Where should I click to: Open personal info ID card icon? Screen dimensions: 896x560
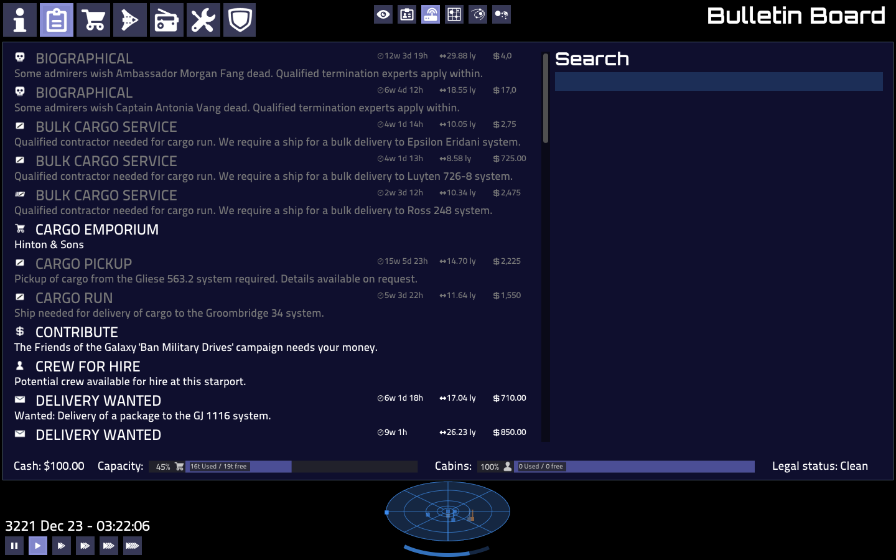coord(407,14)
